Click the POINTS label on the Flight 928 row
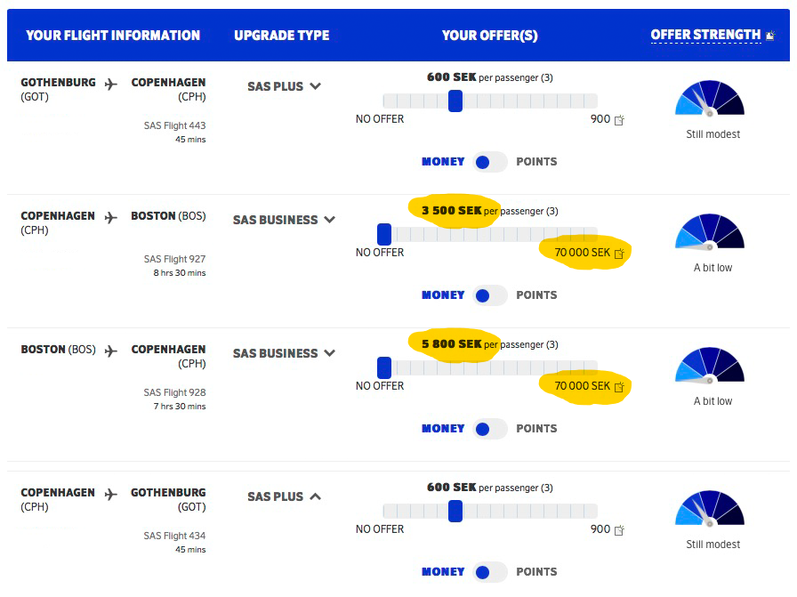 pos(537,429)
